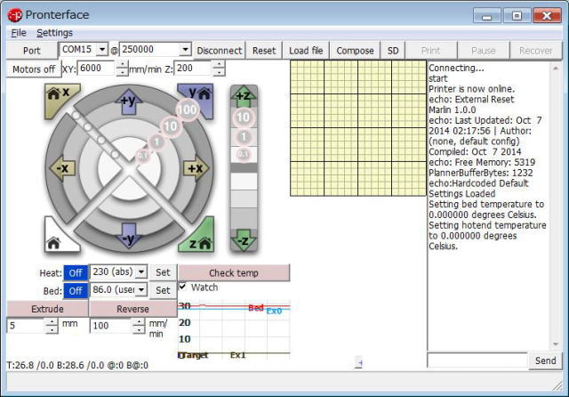Open the 86.0 bed temperature dropdown
569x397 pixels.
(141, 289)
